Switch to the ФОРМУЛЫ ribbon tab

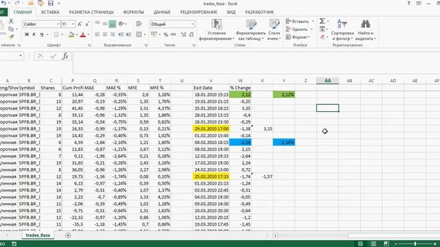pyautogui.click(x=133, y=12)
